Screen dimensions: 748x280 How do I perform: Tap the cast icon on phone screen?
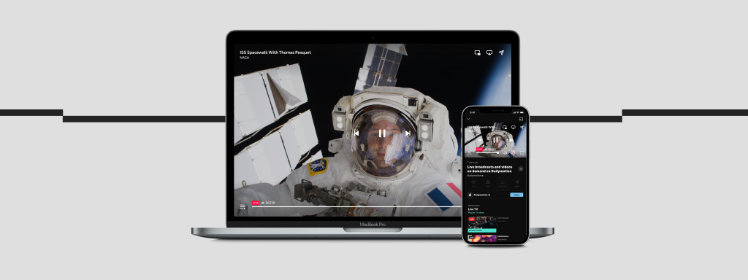pyautogui.click(x=521, y=119)
